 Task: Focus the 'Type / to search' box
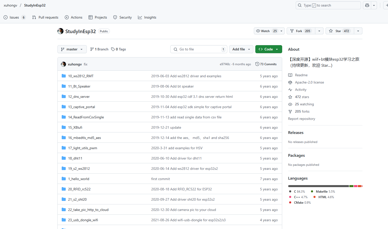[328, 5]
